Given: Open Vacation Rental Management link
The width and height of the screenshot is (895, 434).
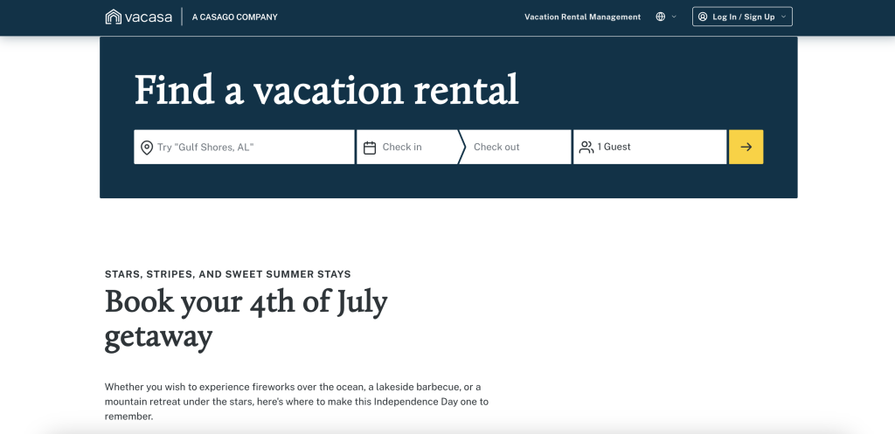Looking at the screenshot, I should [x=582, y=17].
